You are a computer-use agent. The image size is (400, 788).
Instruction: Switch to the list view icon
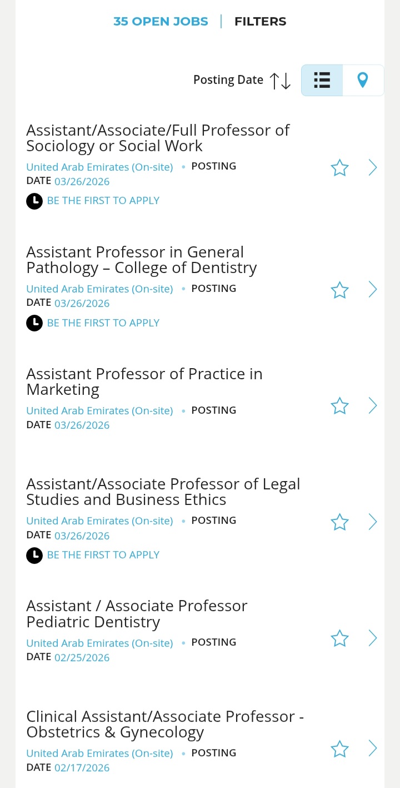[x=322, y=80]
